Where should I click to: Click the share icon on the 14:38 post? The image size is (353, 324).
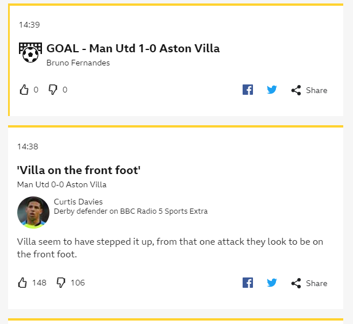[x=296, y=283]
